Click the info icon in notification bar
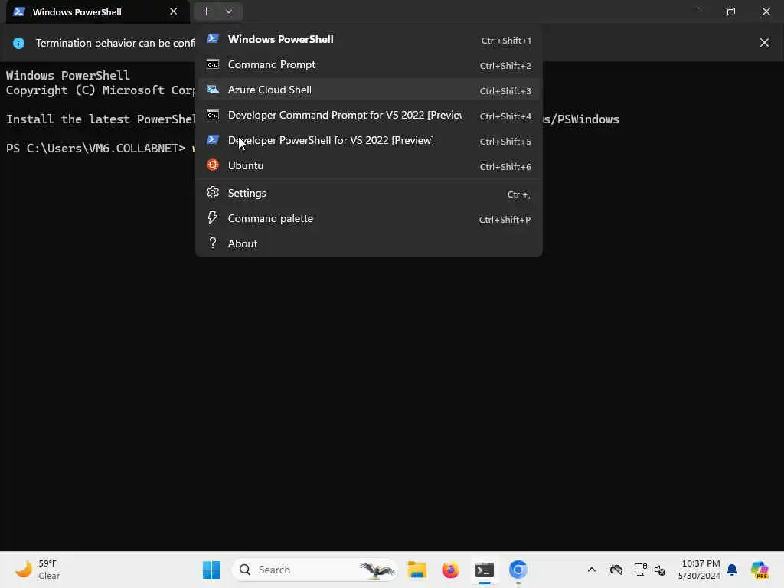Viewport: 784px width, 588px height. point(18,44)
